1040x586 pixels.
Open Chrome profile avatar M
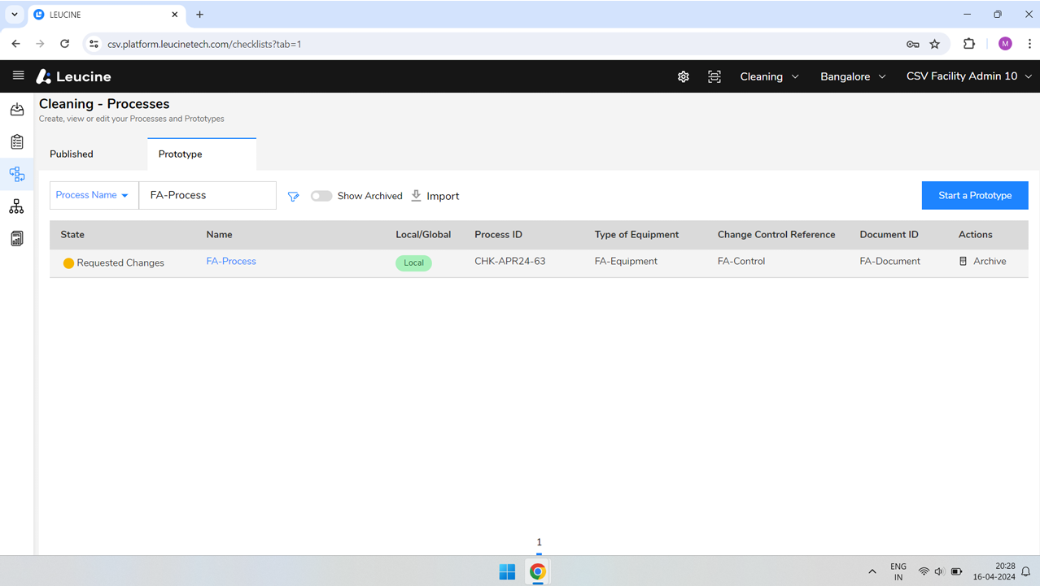(1005, 44)
